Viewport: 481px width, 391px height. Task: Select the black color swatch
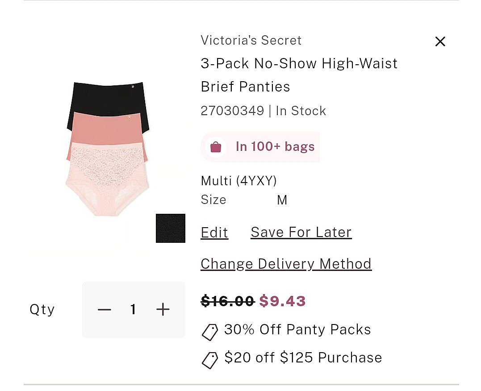tap(171, 228)
